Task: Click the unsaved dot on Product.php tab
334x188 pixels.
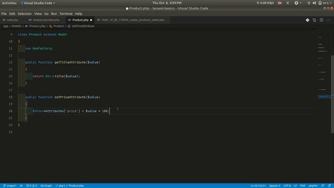Action: [x=91, y=20]
